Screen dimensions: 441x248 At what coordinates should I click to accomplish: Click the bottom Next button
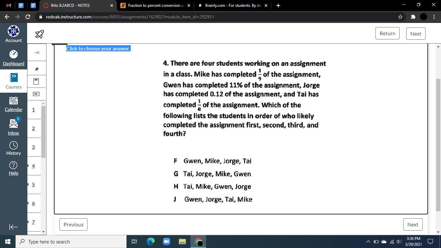click(413, 224)
